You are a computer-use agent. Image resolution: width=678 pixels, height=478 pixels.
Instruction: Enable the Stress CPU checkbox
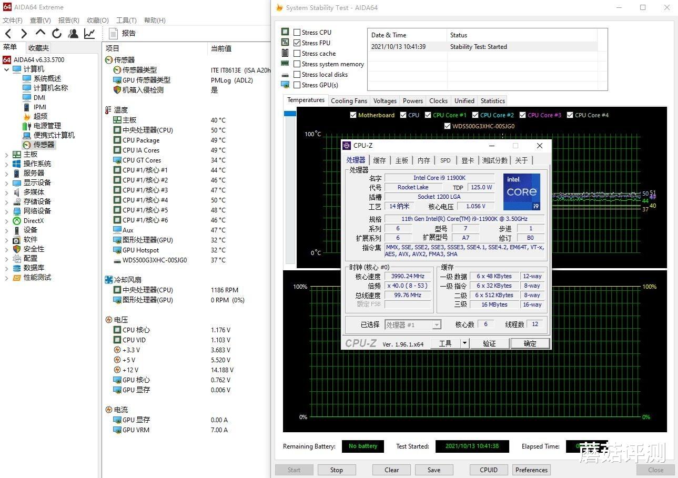tap(297, 32)
